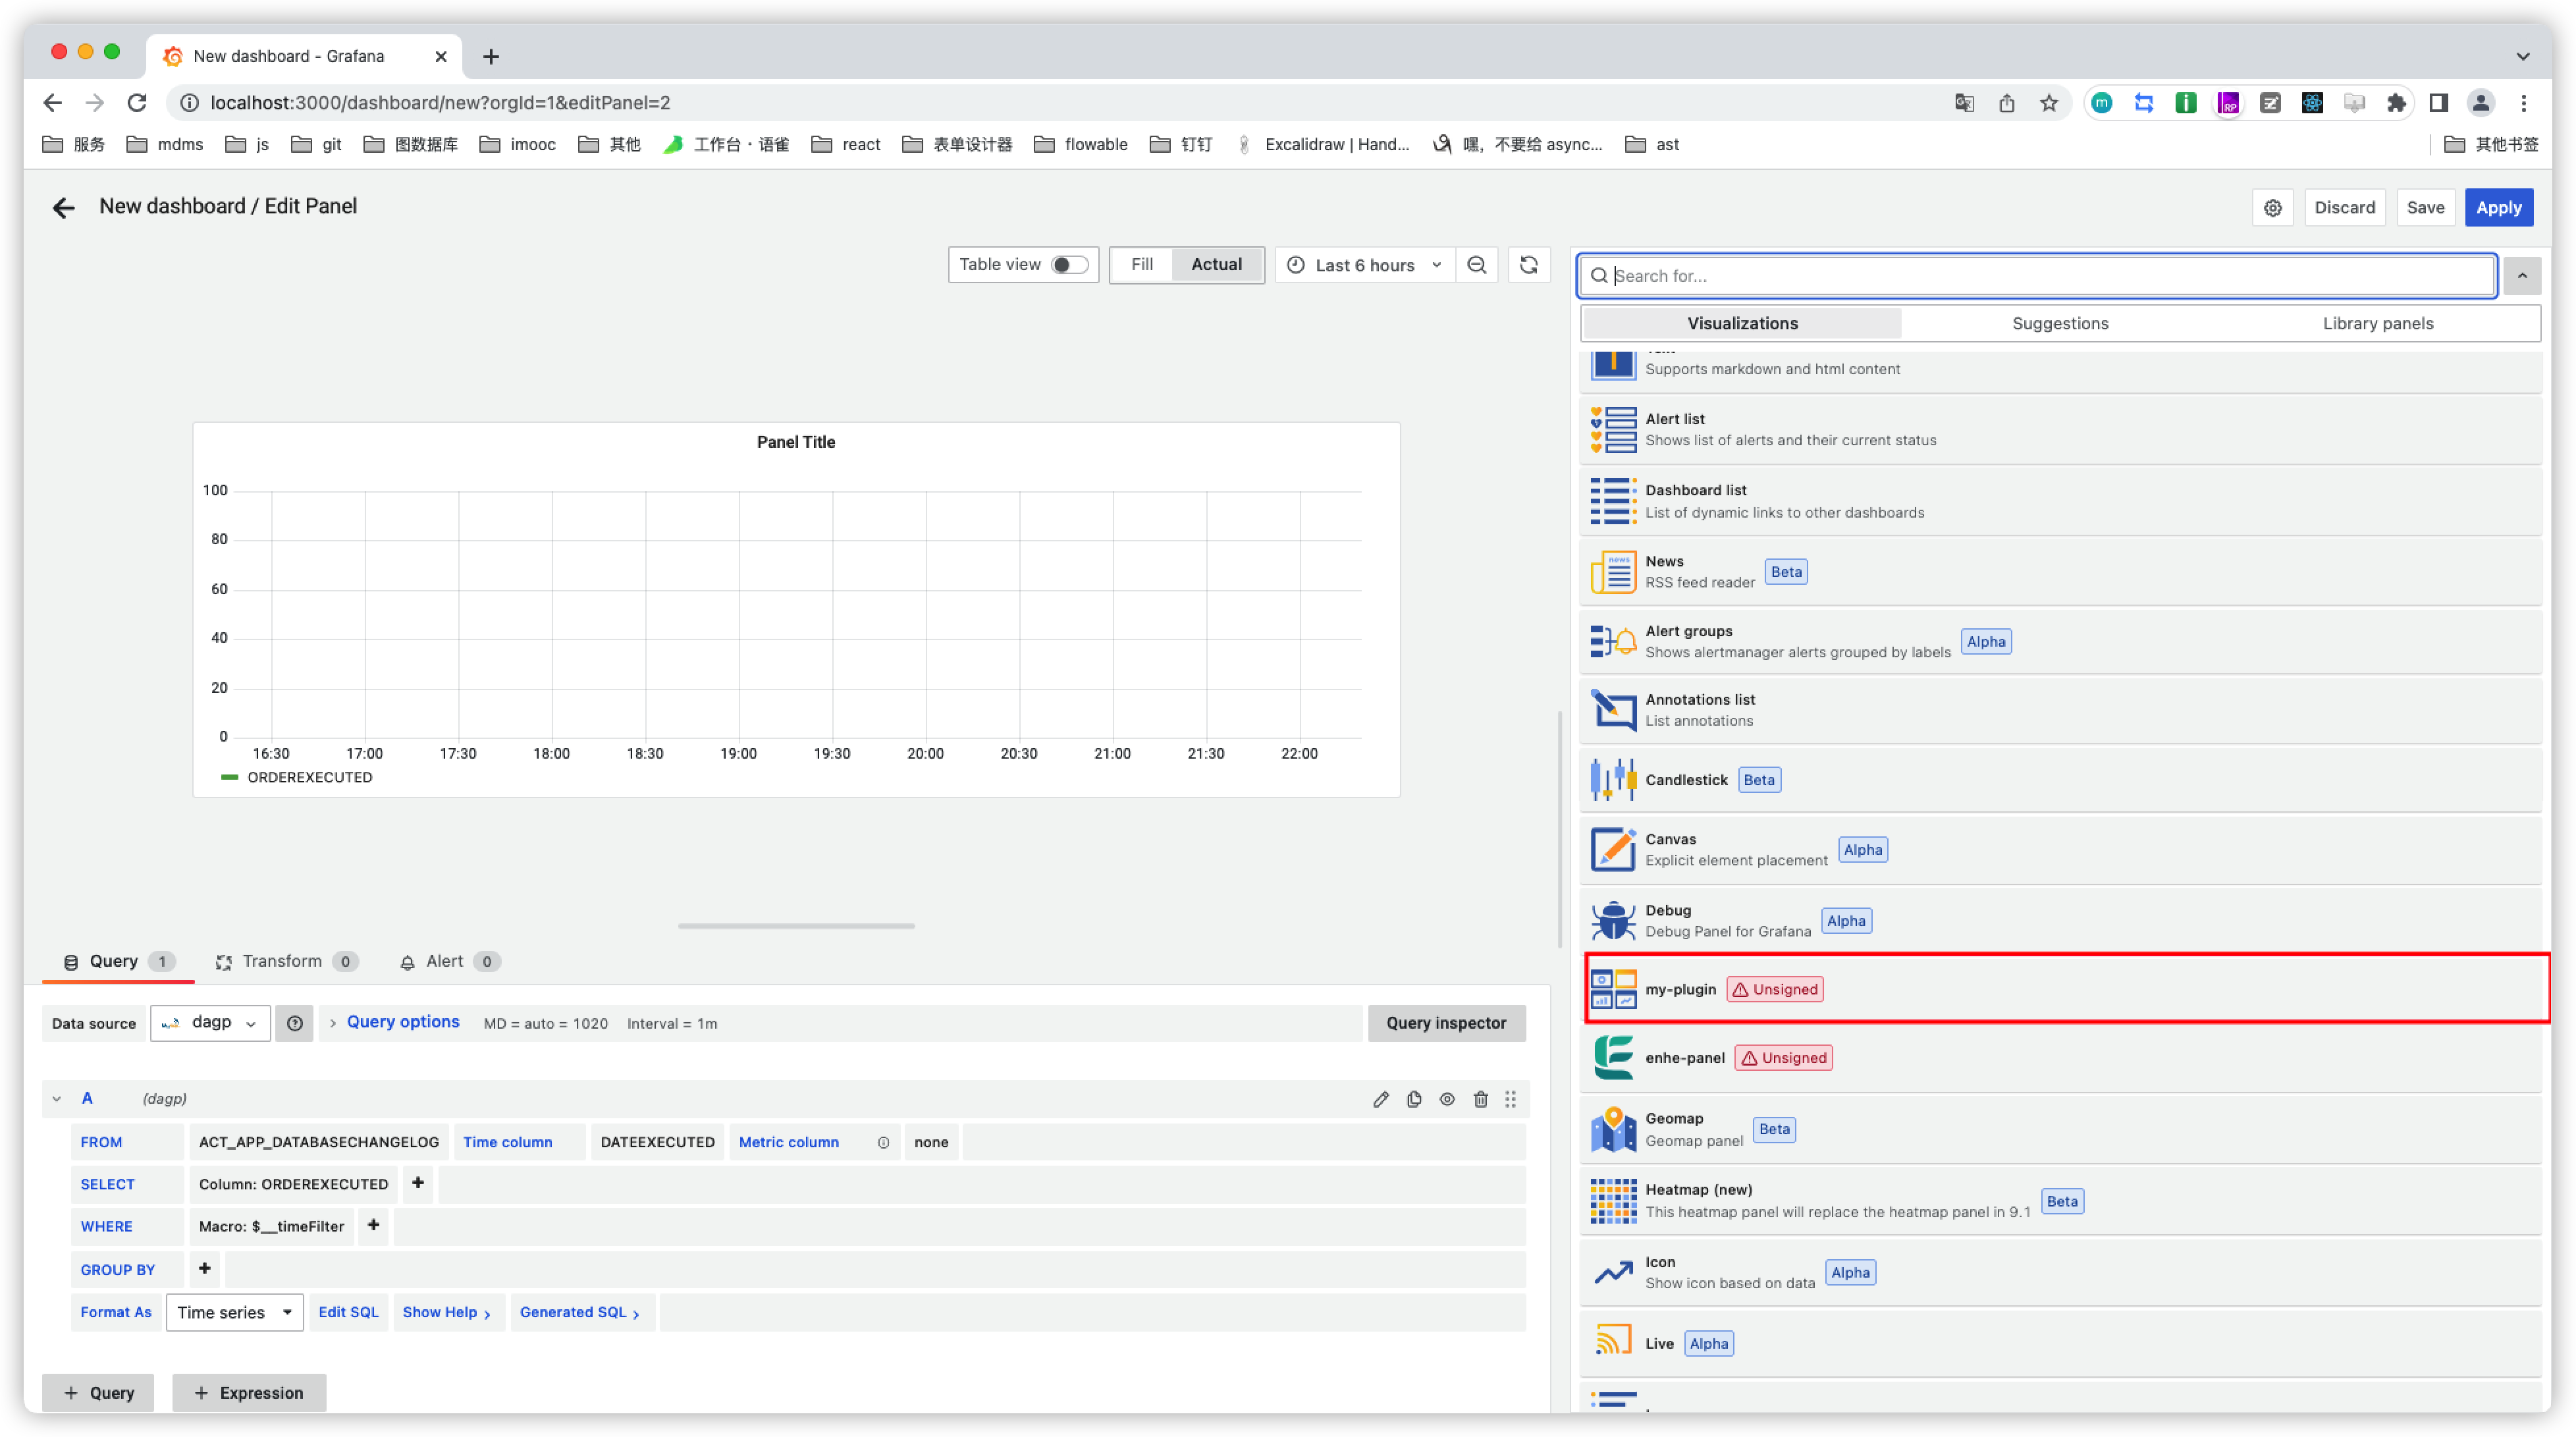The image size is (2576, 1437).
Task: Open the Last 6 hours time picker
Action: click(x=1364, y=265)
